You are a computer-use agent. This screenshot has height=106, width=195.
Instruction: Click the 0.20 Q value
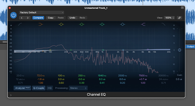click(123, 83)
